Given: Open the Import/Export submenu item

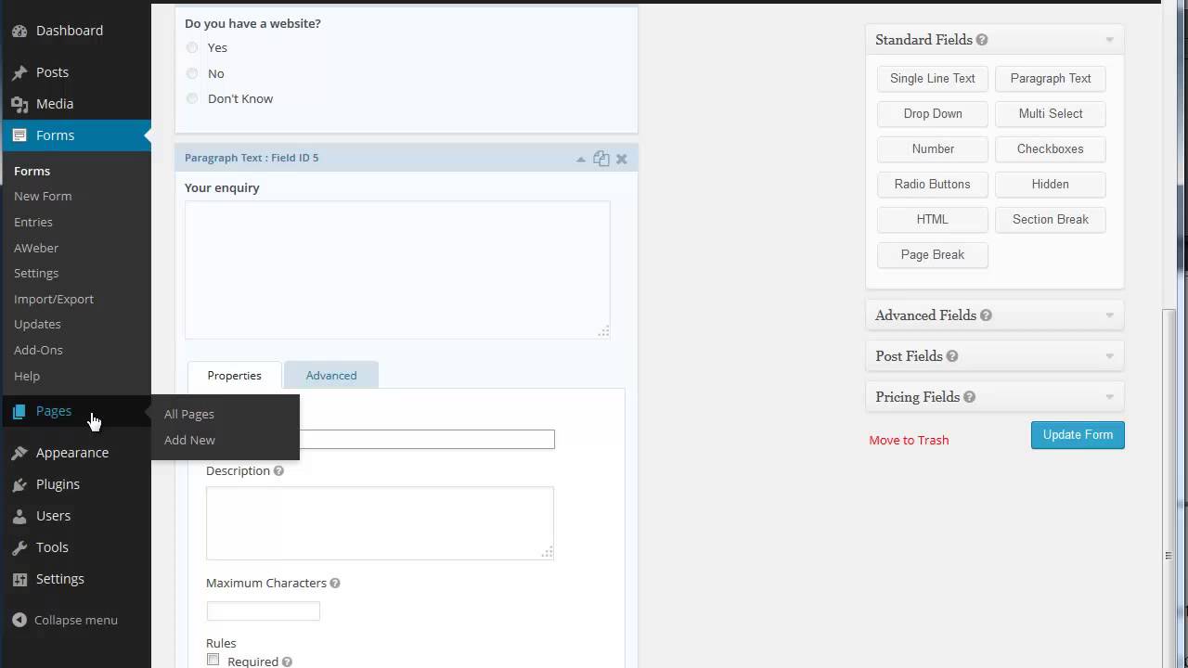Looking at the screenshot, I should (x=54, y=300).
